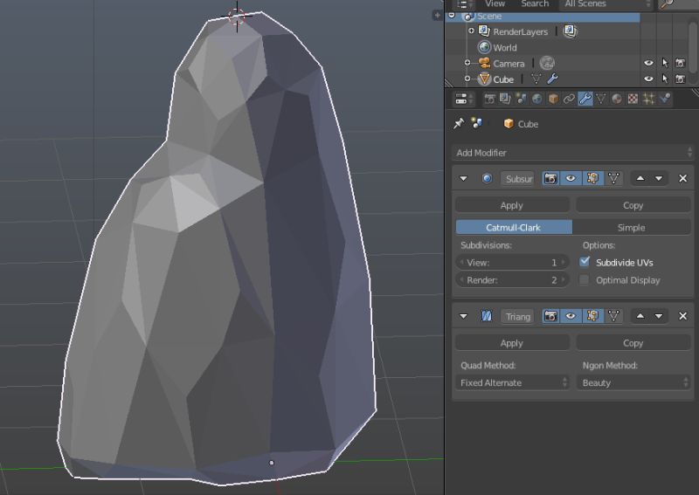699x495 pixels.
Task: Toggle Camera selectability arrow
Action: (665, 63)
